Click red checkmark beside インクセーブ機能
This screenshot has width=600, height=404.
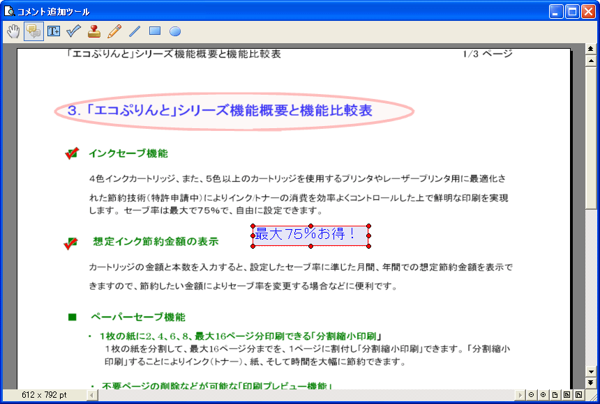pyautogui.click(x=72, y=153)
